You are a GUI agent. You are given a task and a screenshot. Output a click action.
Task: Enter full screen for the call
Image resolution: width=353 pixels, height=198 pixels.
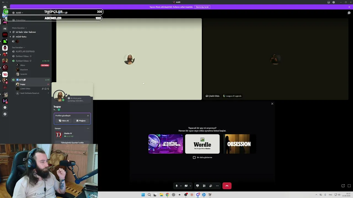click(349, 186)
